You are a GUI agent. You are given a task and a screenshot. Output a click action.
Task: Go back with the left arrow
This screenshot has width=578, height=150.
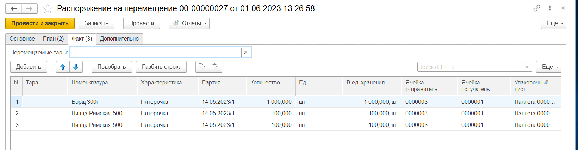(13, 9)
